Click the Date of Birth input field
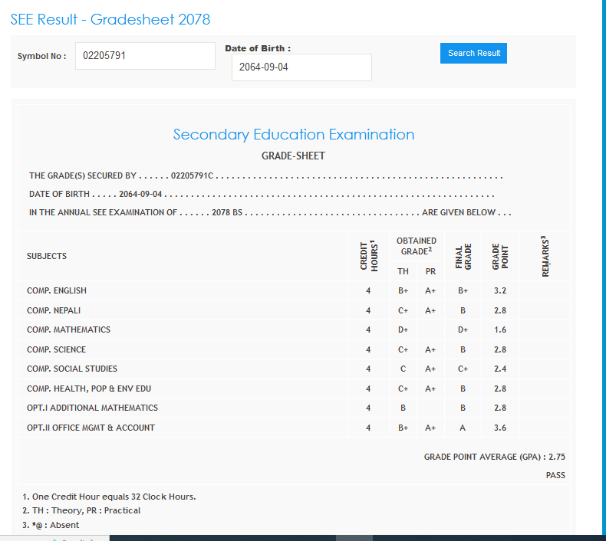This screenshot has height=541, width=606. [301, 67]
